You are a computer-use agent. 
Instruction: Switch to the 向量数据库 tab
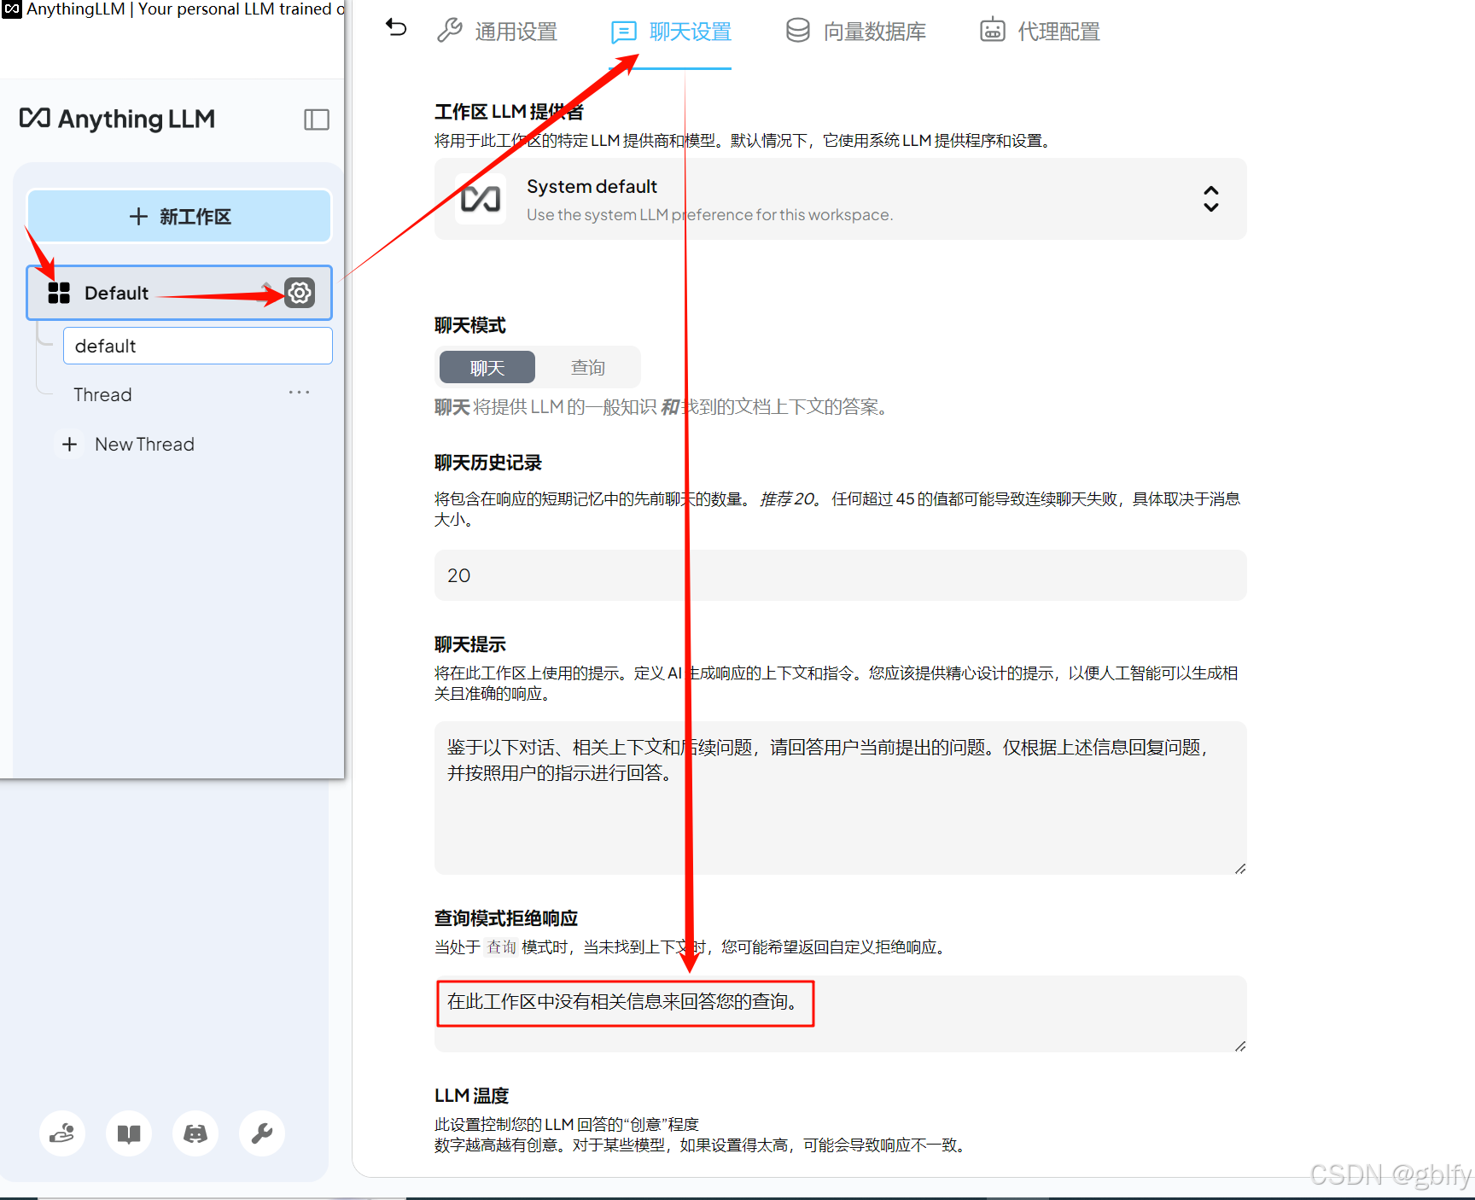856,32
